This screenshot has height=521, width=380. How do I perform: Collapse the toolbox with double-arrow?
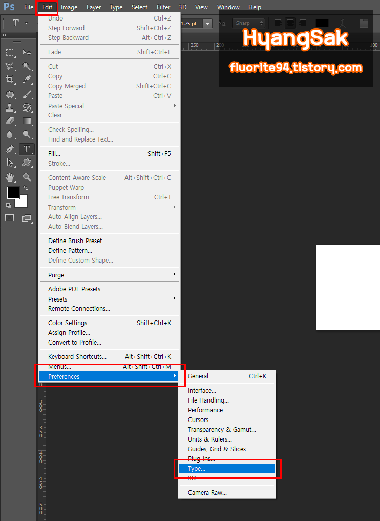(x=4, y=35)
